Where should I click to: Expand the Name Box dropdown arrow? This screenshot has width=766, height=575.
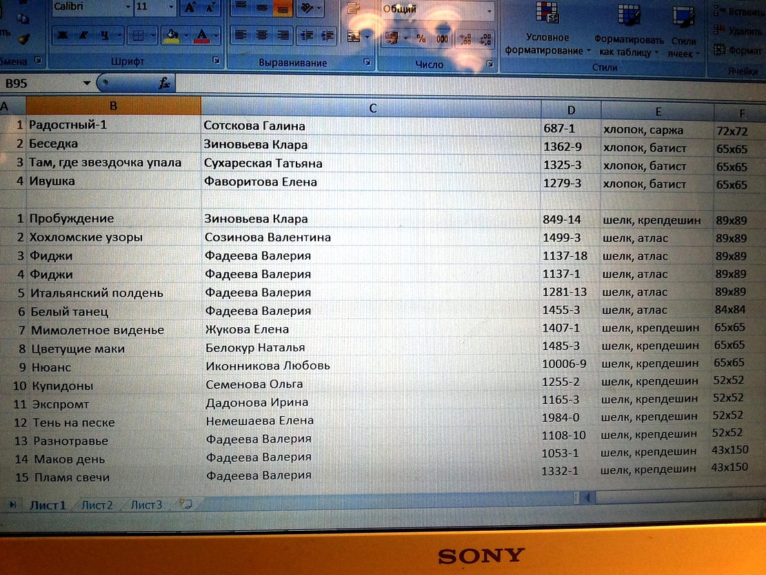[87, 84]
